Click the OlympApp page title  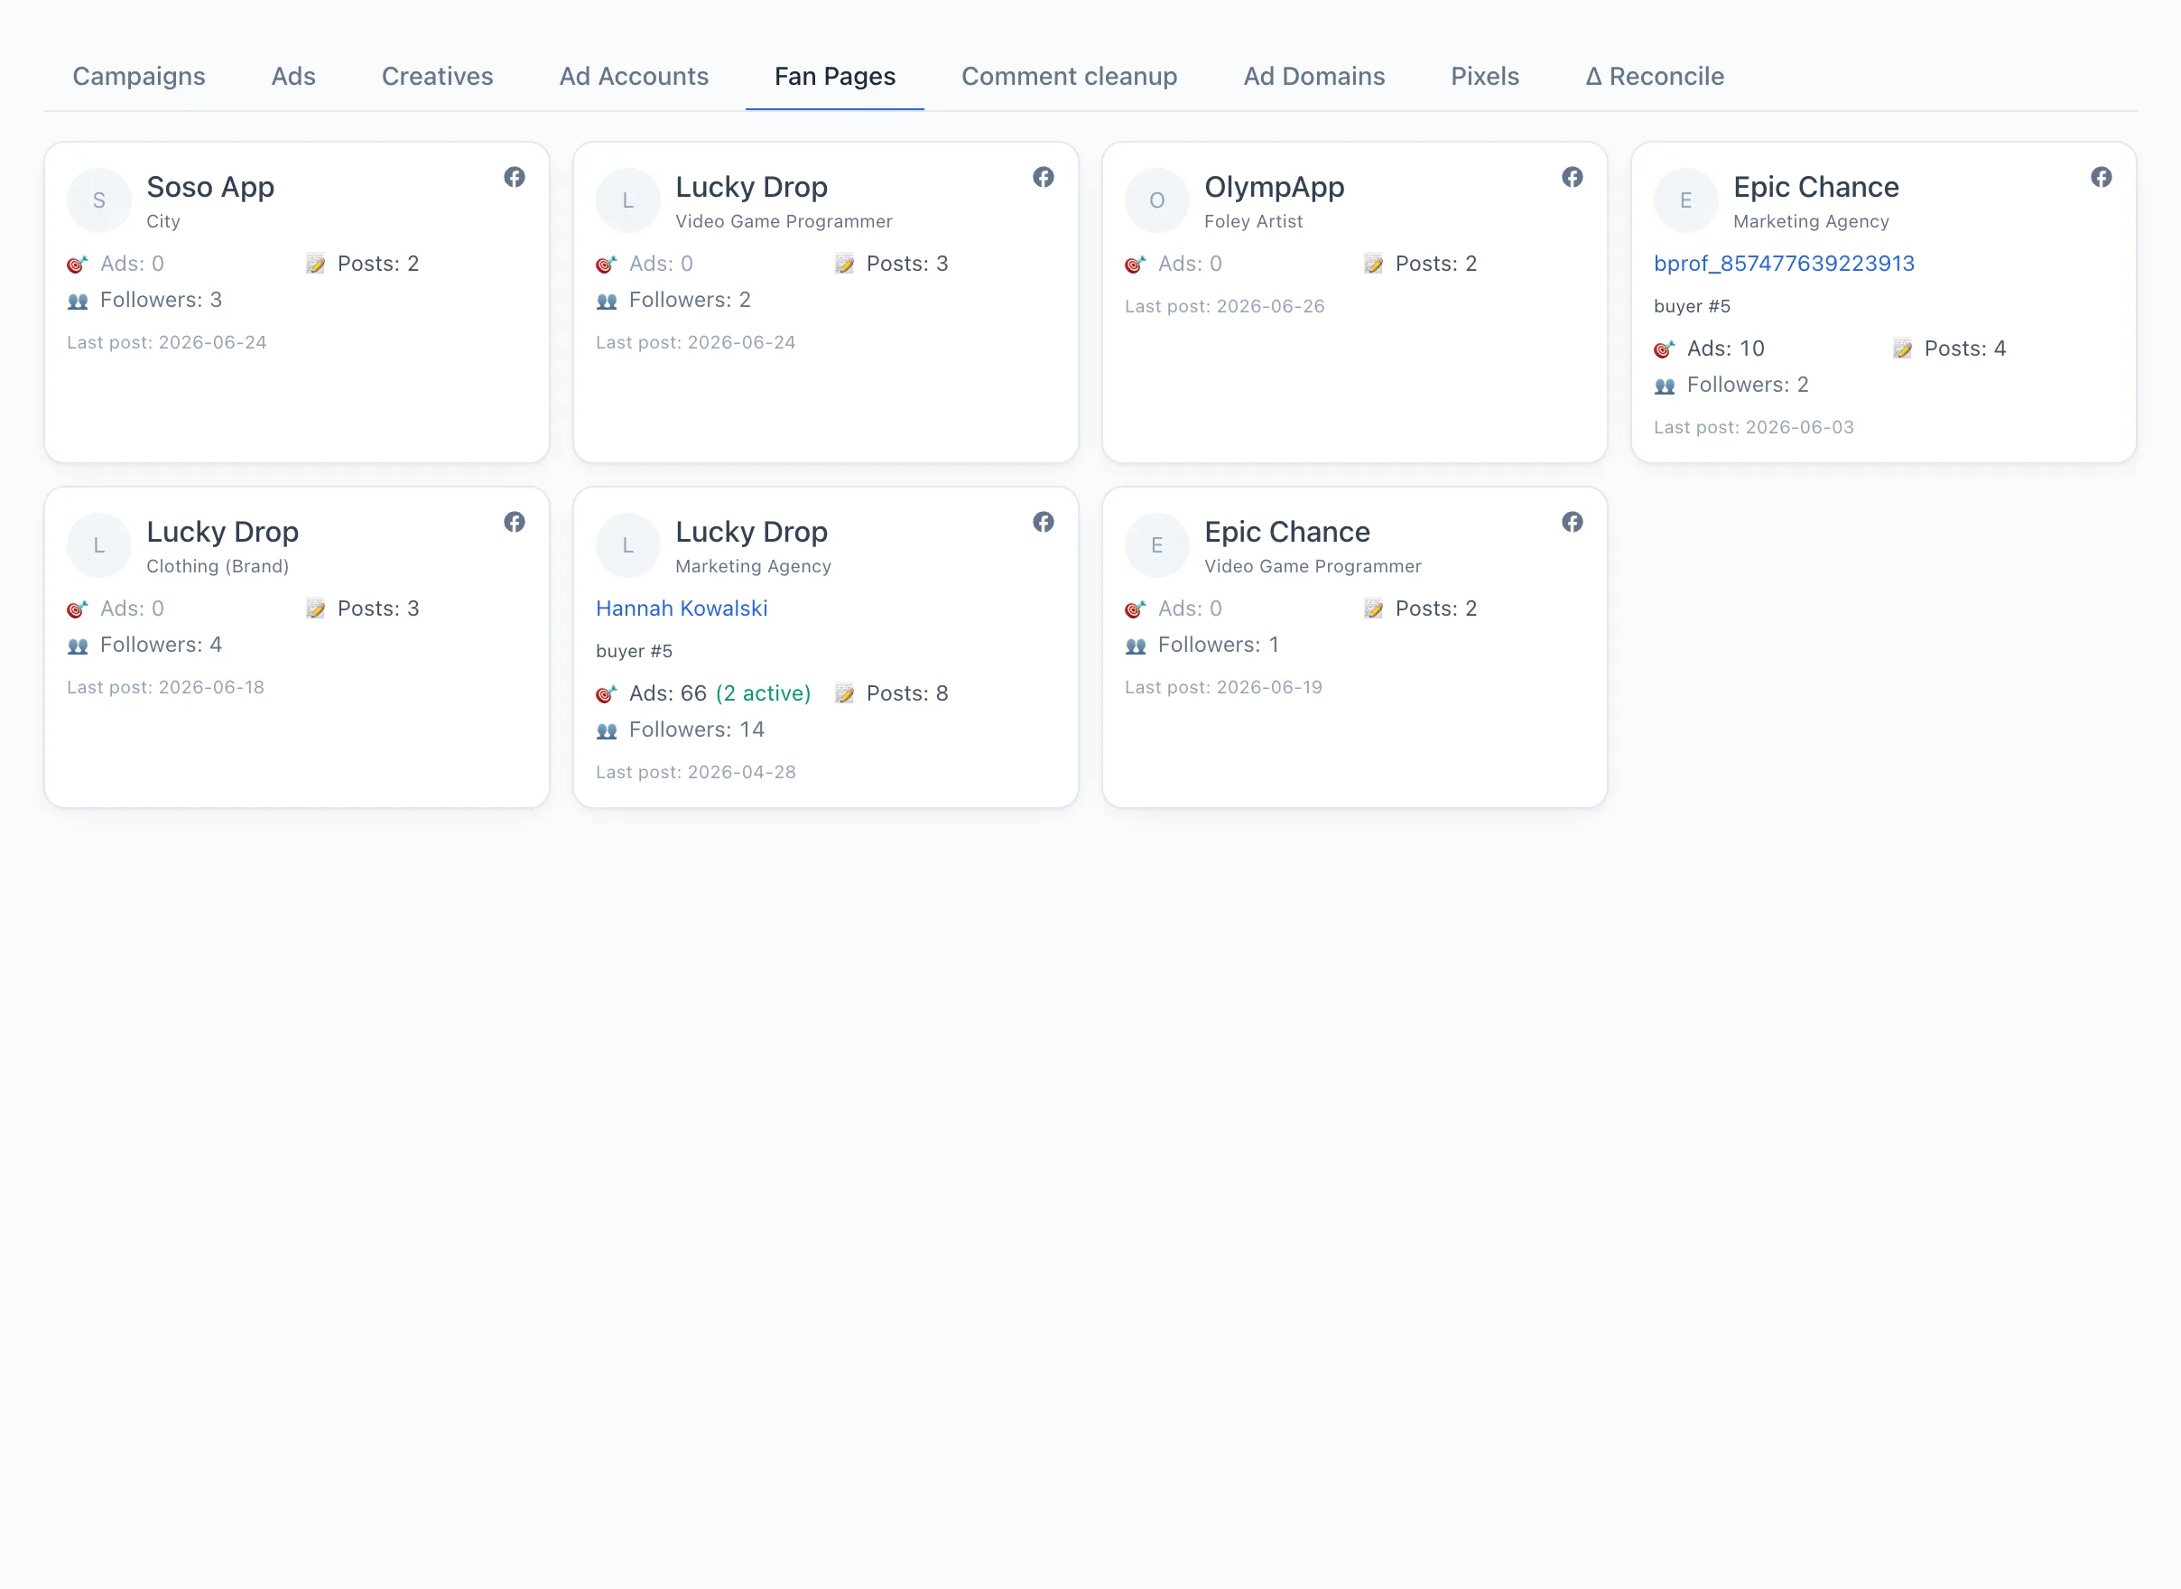(x=1274, y=187)
